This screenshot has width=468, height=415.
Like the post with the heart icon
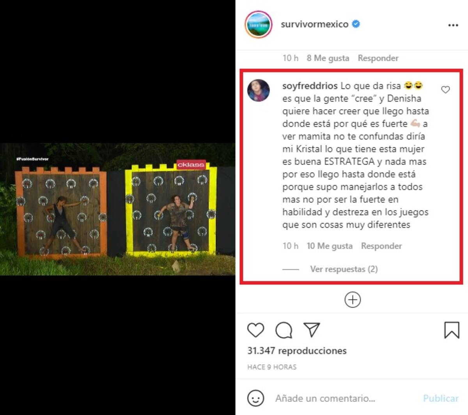[256, 330]
